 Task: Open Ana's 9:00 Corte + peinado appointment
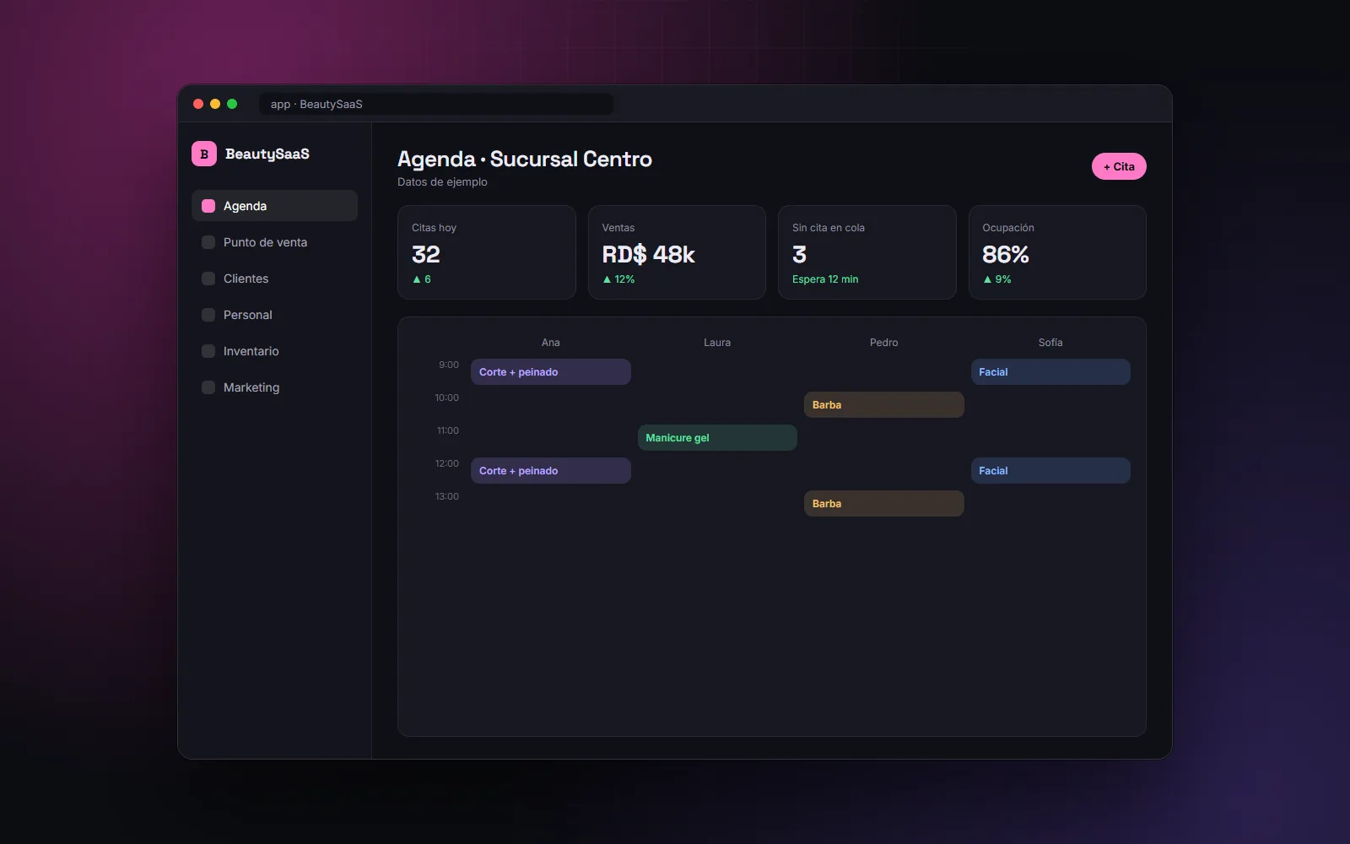(x=551, y=372)
